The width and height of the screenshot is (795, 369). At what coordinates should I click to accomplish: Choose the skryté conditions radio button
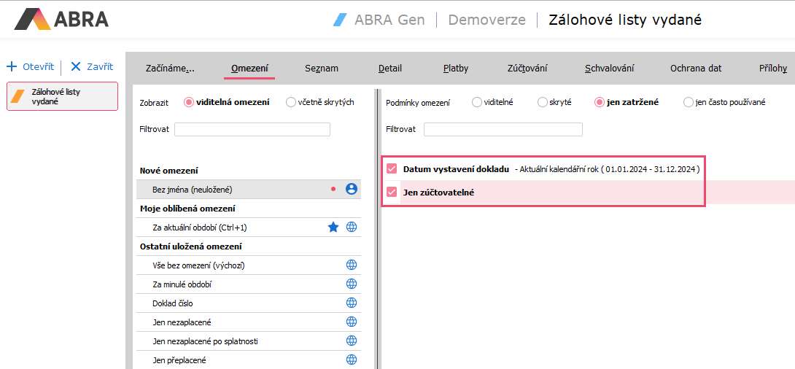click(x=543, y=102)
